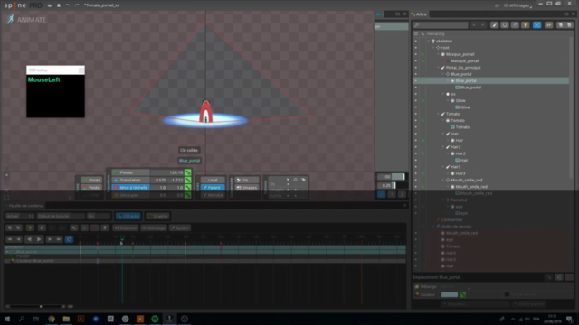579x325 pixels.
Task: Click the Déplacer button
Action: 125,228
